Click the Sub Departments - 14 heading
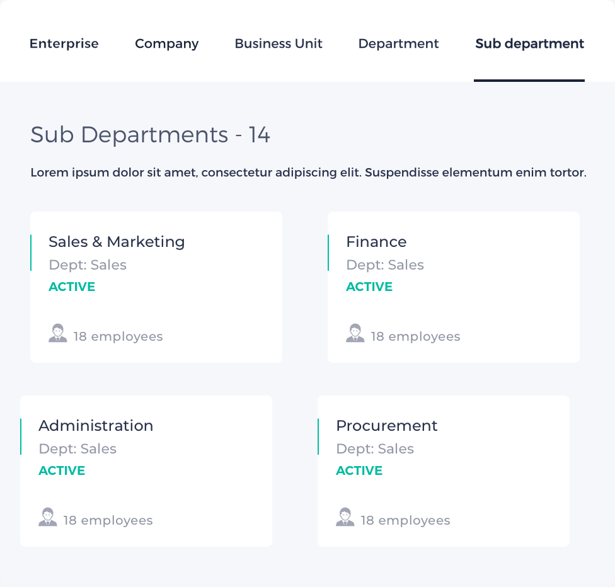 click(150, 135)
